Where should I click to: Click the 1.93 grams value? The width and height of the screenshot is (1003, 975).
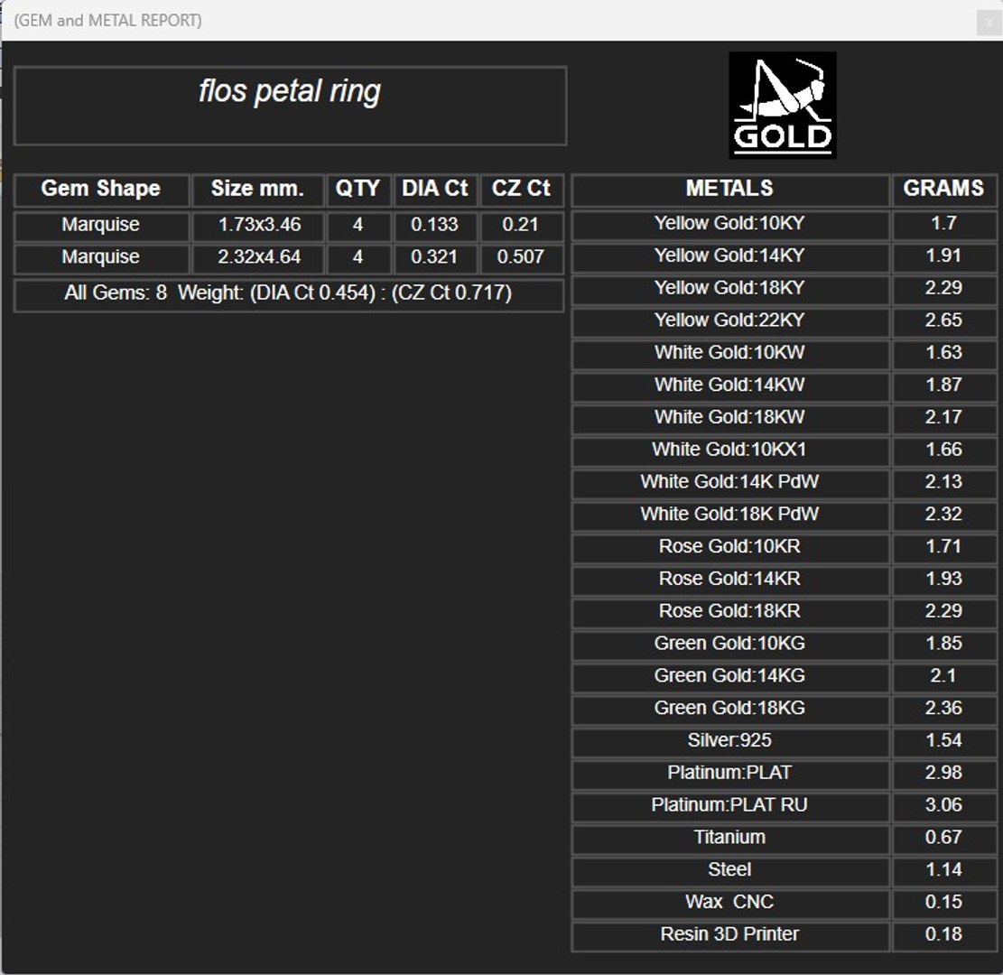[x=943, y=580]
